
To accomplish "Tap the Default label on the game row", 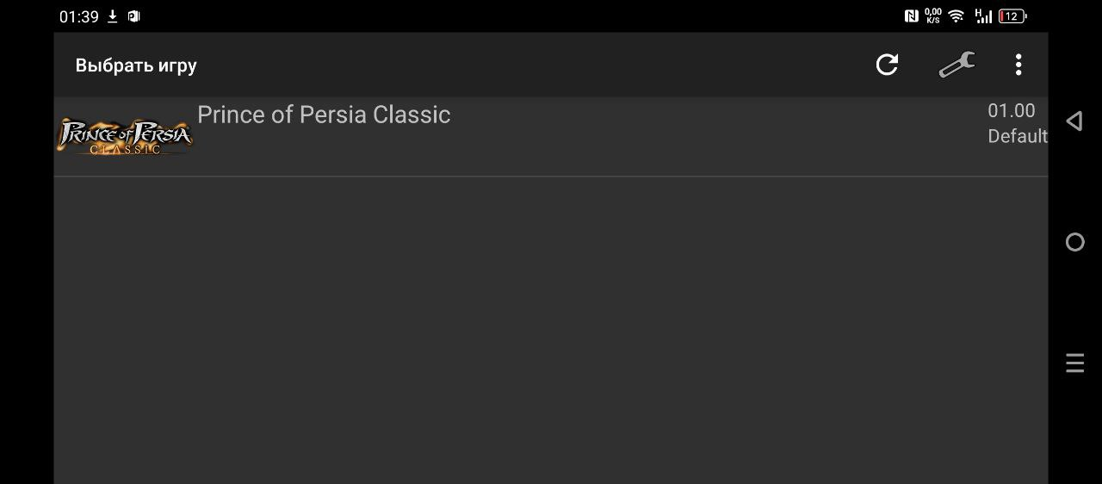I will click(1017, 136).
